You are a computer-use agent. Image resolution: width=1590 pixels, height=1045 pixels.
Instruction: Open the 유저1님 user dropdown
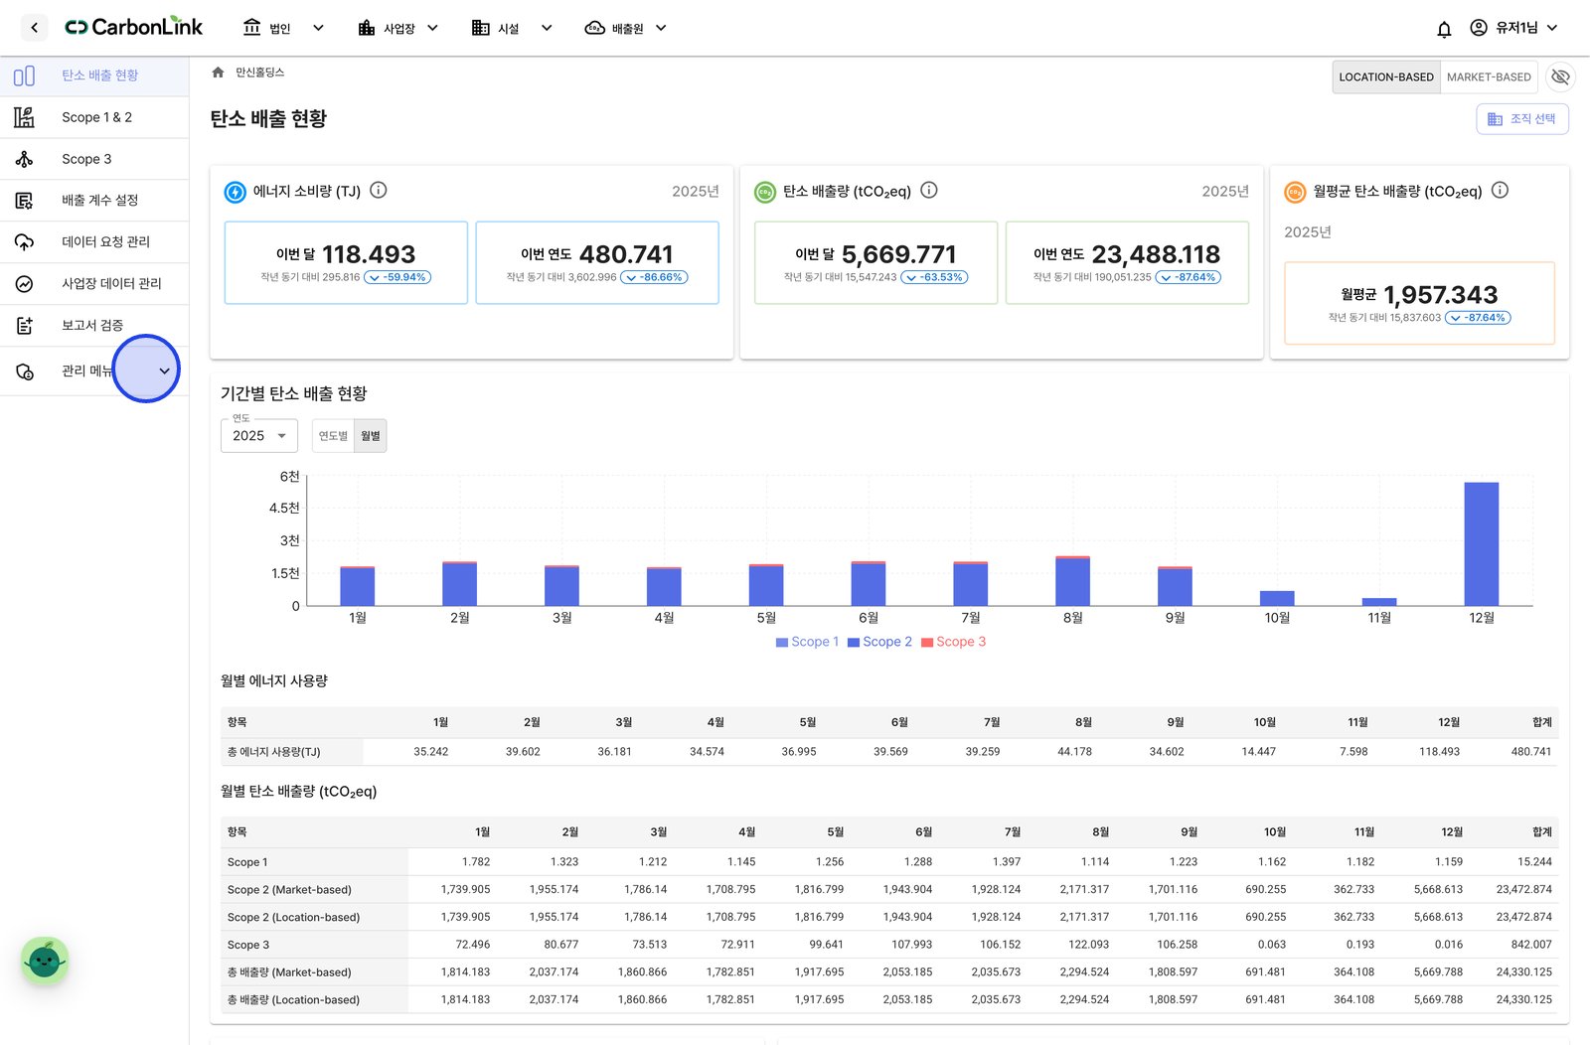(1513, 28)
